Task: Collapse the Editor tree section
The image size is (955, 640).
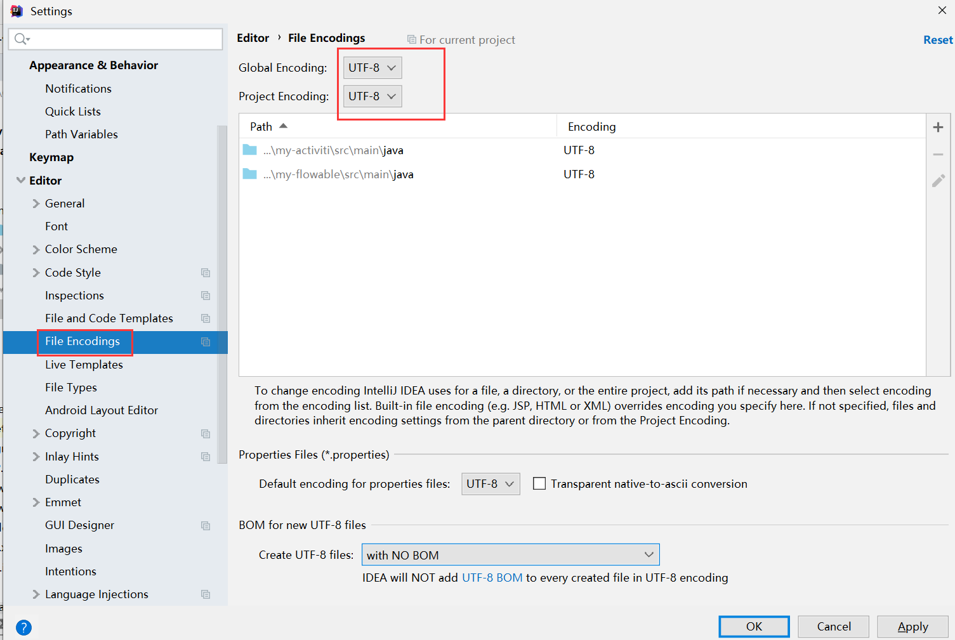Action: tap(21, 180)
